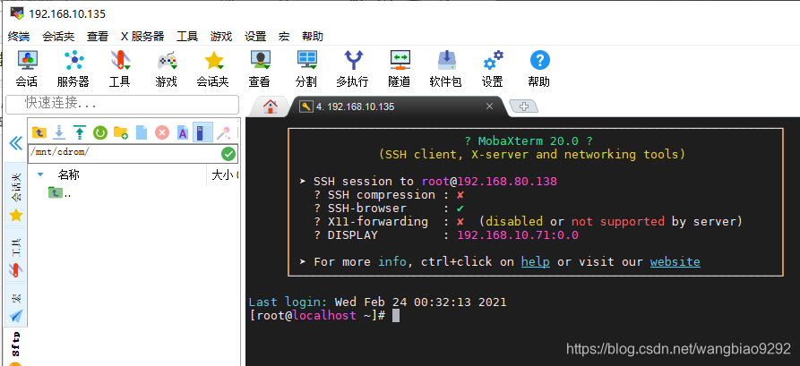Create a new folder in SFTP browser
The height and width of the screenshot is (366, 800).
pyautogui.click(x=120, y=133)
